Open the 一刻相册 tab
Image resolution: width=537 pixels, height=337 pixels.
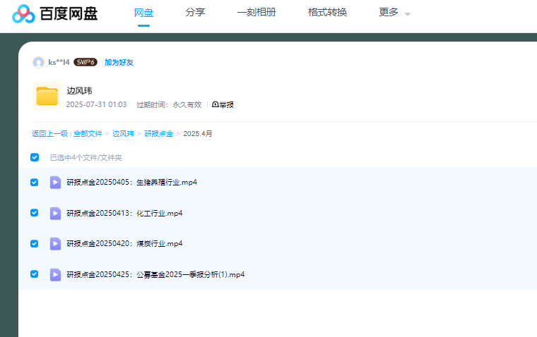(256, 12)
